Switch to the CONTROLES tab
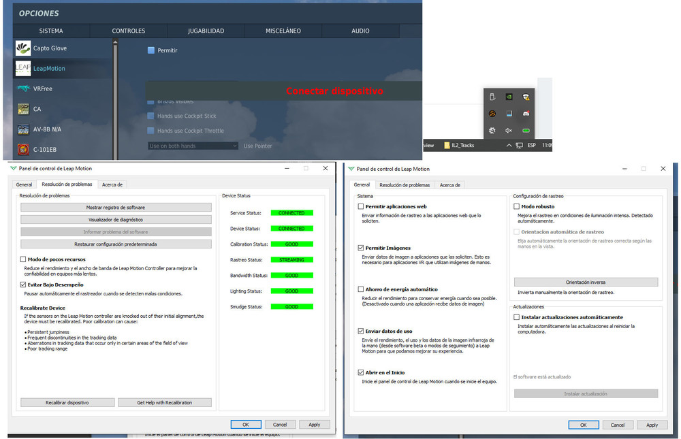The height and width of the screenshot is (439, 681). coord(129,31)
